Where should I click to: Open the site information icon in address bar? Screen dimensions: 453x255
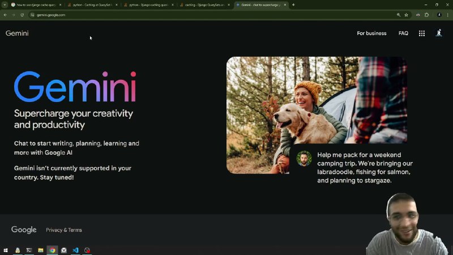[x=32, y=15]
